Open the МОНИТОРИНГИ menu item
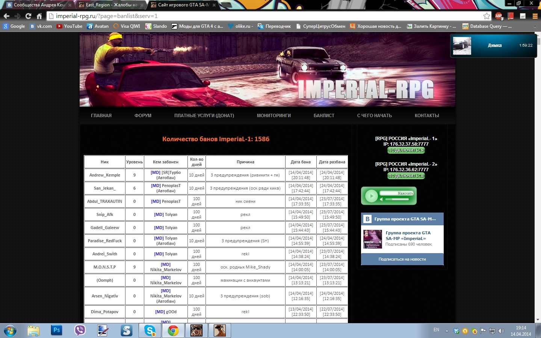 tap(274, 116)
